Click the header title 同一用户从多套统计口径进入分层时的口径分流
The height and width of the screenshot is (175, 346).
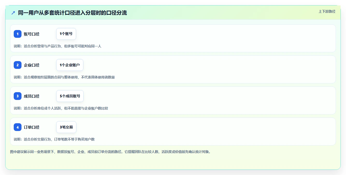(73, 13)
